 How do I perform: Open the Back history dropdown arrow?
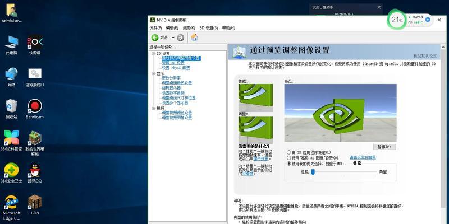pos(173,38)
